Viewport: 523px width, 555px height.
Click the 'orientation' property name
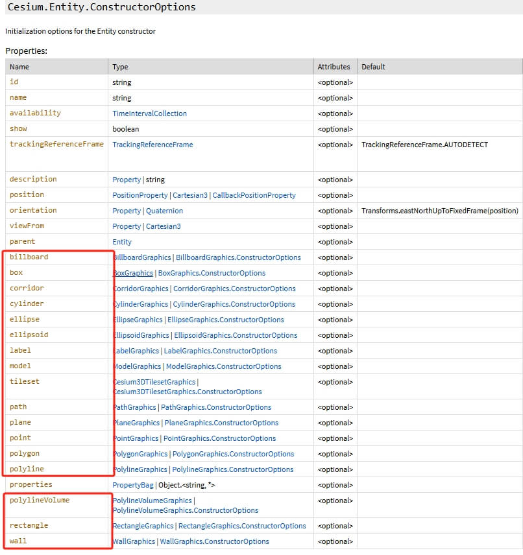tap(33, 210)
